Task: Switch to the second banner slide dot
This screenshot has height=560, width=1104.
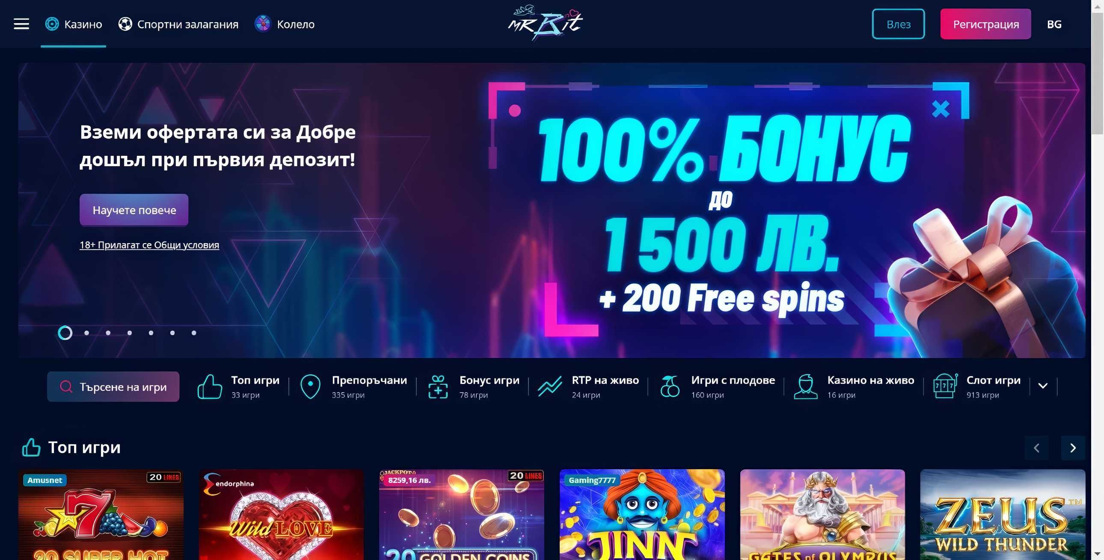Action: (x=86, y=333)
